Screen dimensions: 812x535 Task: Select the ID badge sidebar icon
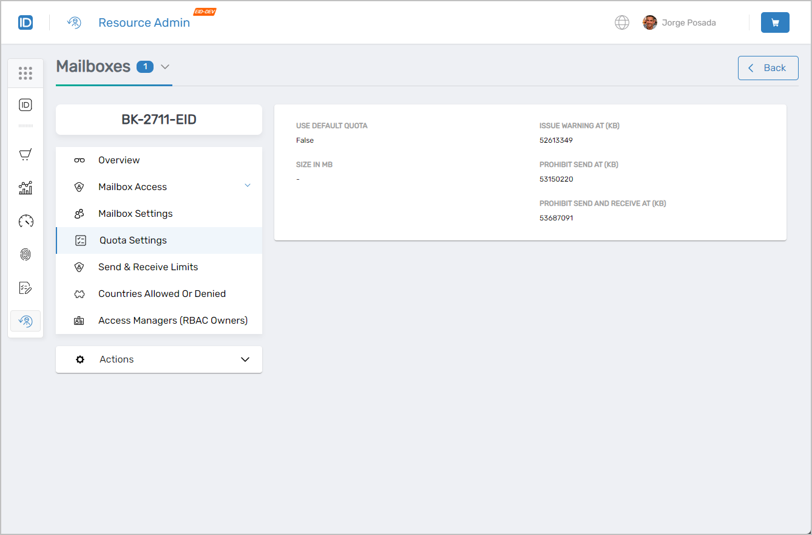point(25,104)
